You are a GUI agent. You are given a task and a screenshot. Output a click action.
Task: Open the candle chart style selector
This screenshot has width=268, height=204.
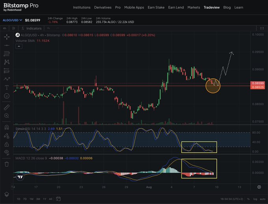[x=14, y=28]
